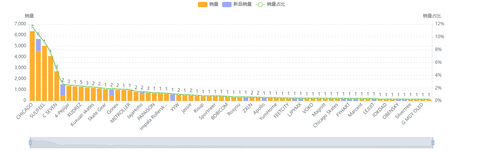
Task: Click the IOKDAD axis label
Action: pos(379,109)
